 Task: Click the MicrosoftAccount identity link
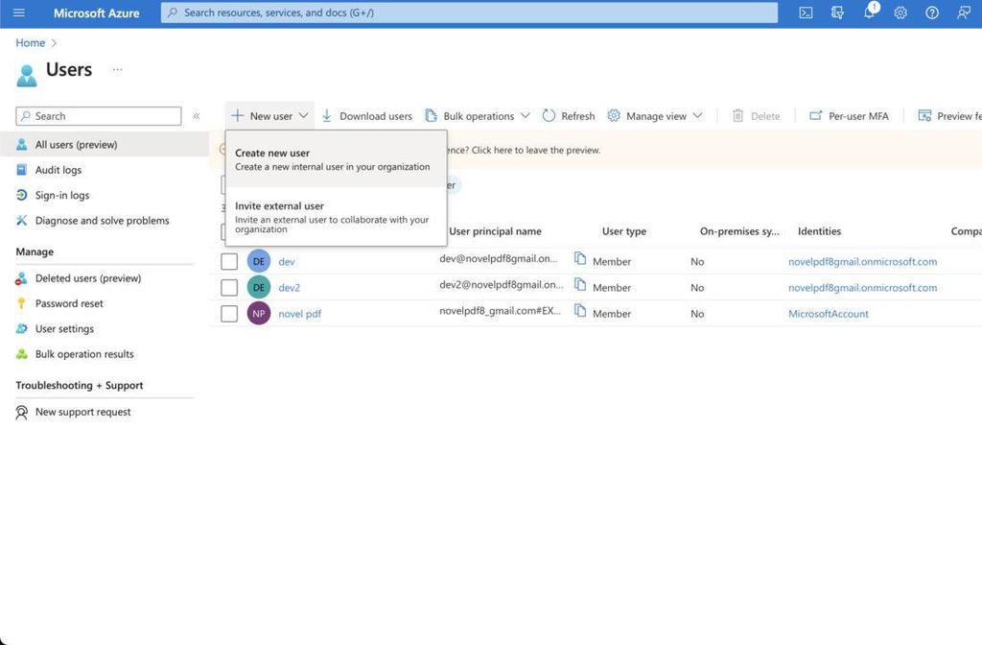coord(828,314)
